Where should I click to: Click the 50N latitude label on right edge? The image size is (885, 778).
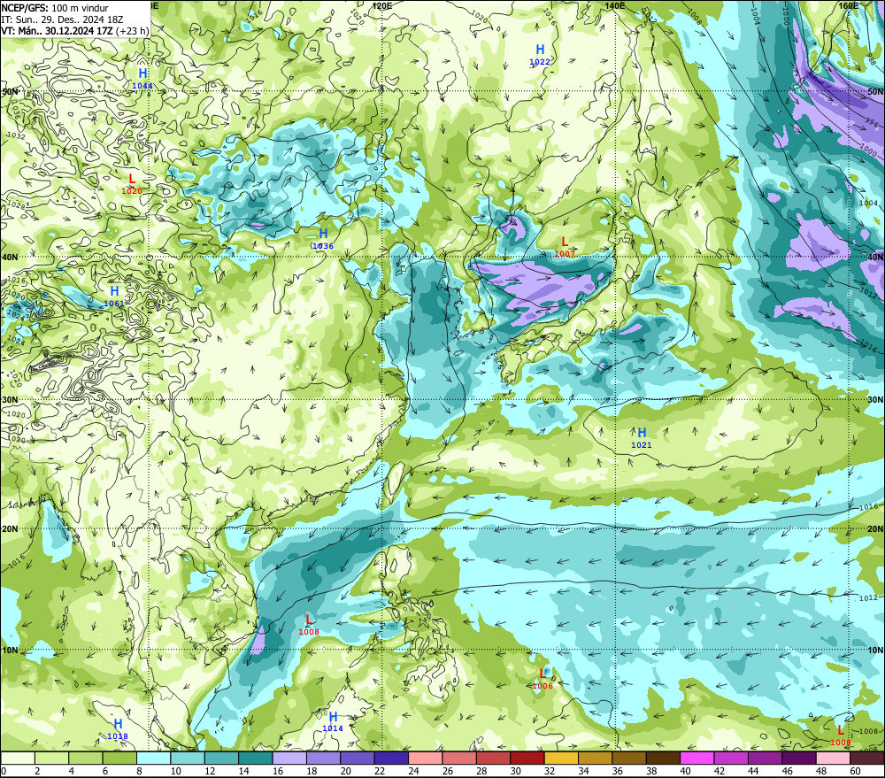click(876, 91)
